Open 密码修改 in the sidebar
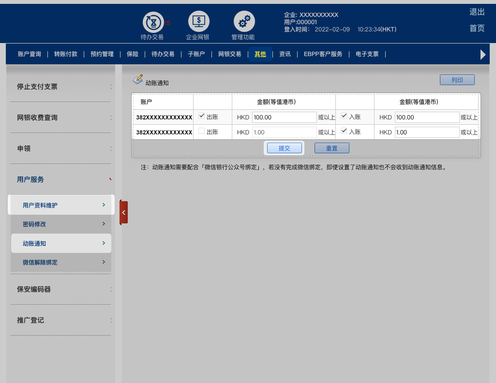 [x=61, y=224]
